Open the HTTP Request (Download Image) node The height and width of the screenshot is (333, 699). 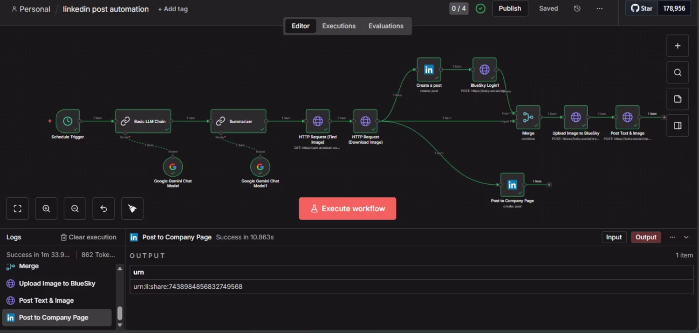click(365, 121)
